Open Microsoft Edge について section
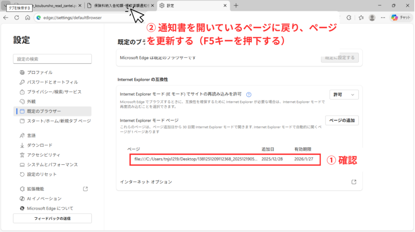 52,209
